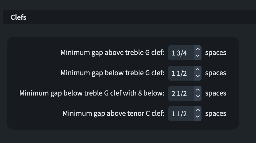Click the "Minimum gap above tenor C clef" label
The width and height of the screenshot is (256, 143).
tap(113, 113)
